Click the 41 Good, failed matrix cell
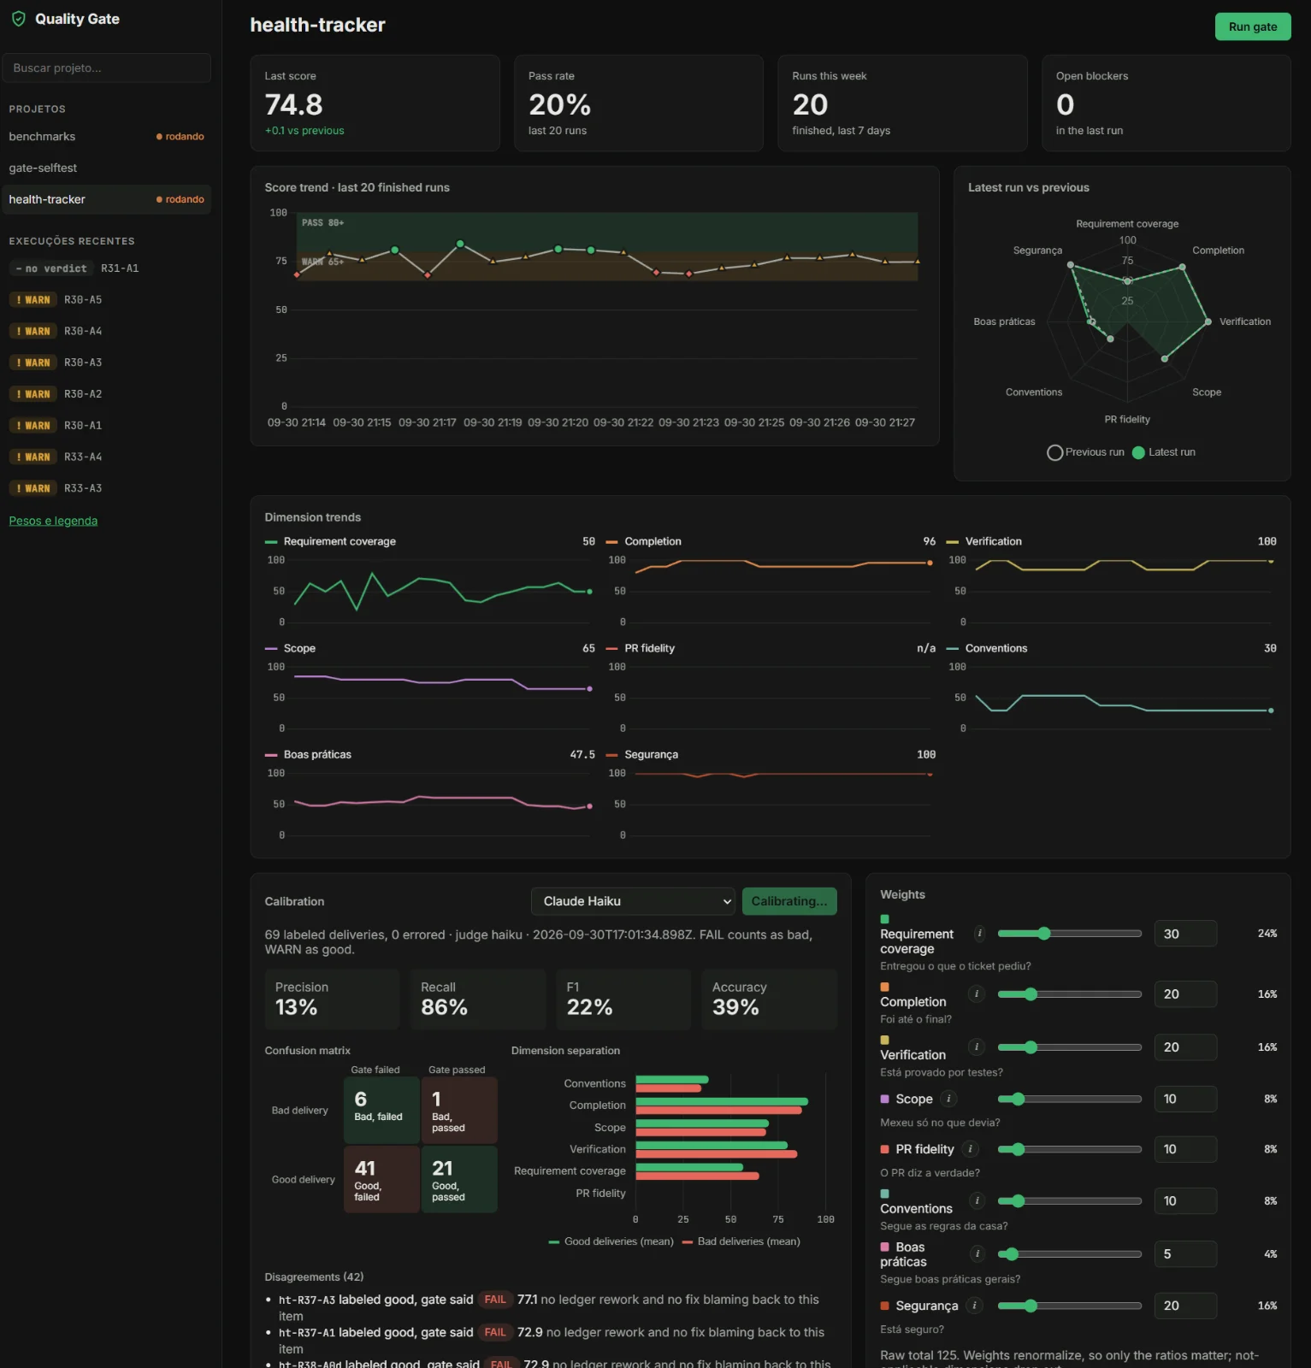This screenshot has height=1368, width=1311. (381, 1179)
